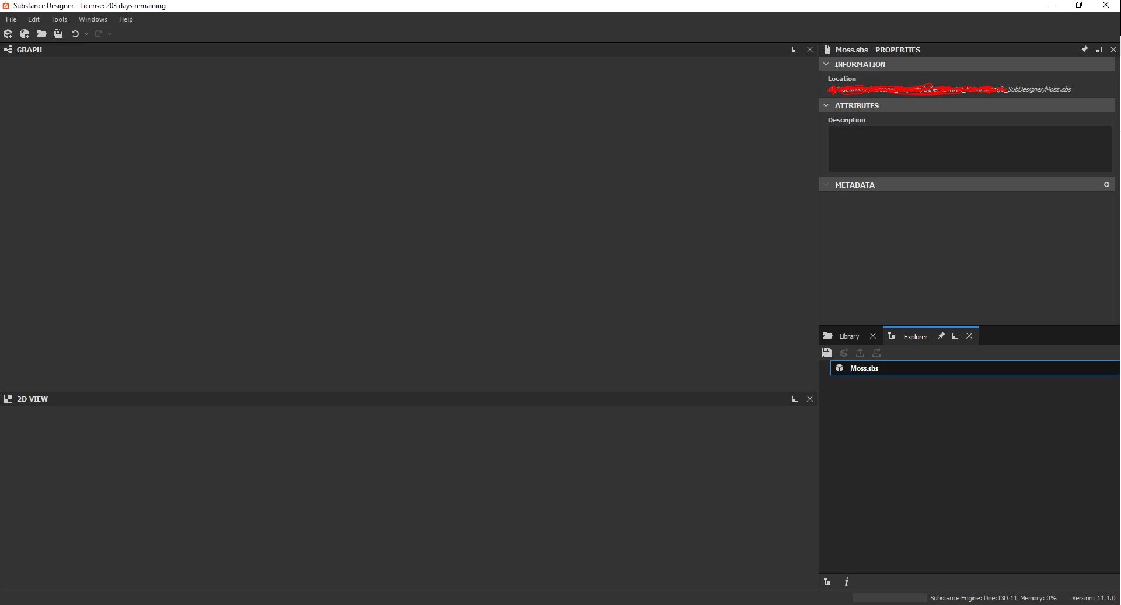Pin the Explorer panel

(x=941, y=336)
